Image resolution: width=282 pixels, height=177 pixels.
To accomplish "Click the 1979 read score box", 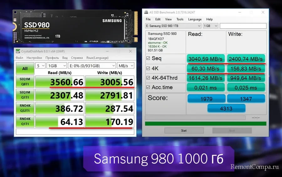I will pyautogui.click(x=206, y=99).
